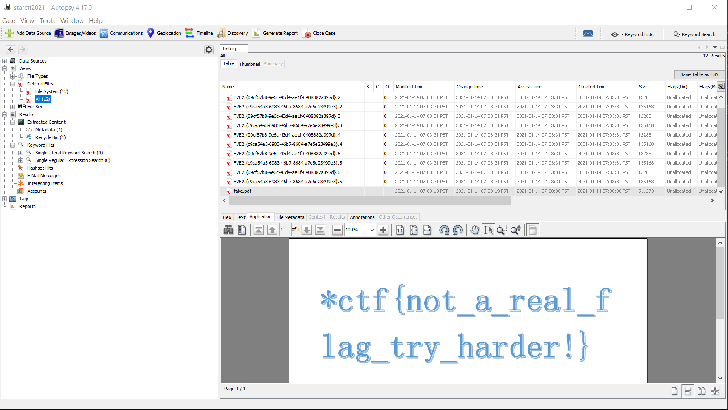The image size is (728, 410).
Task: Click the gear icon above the tree
Action: (209, 50)
